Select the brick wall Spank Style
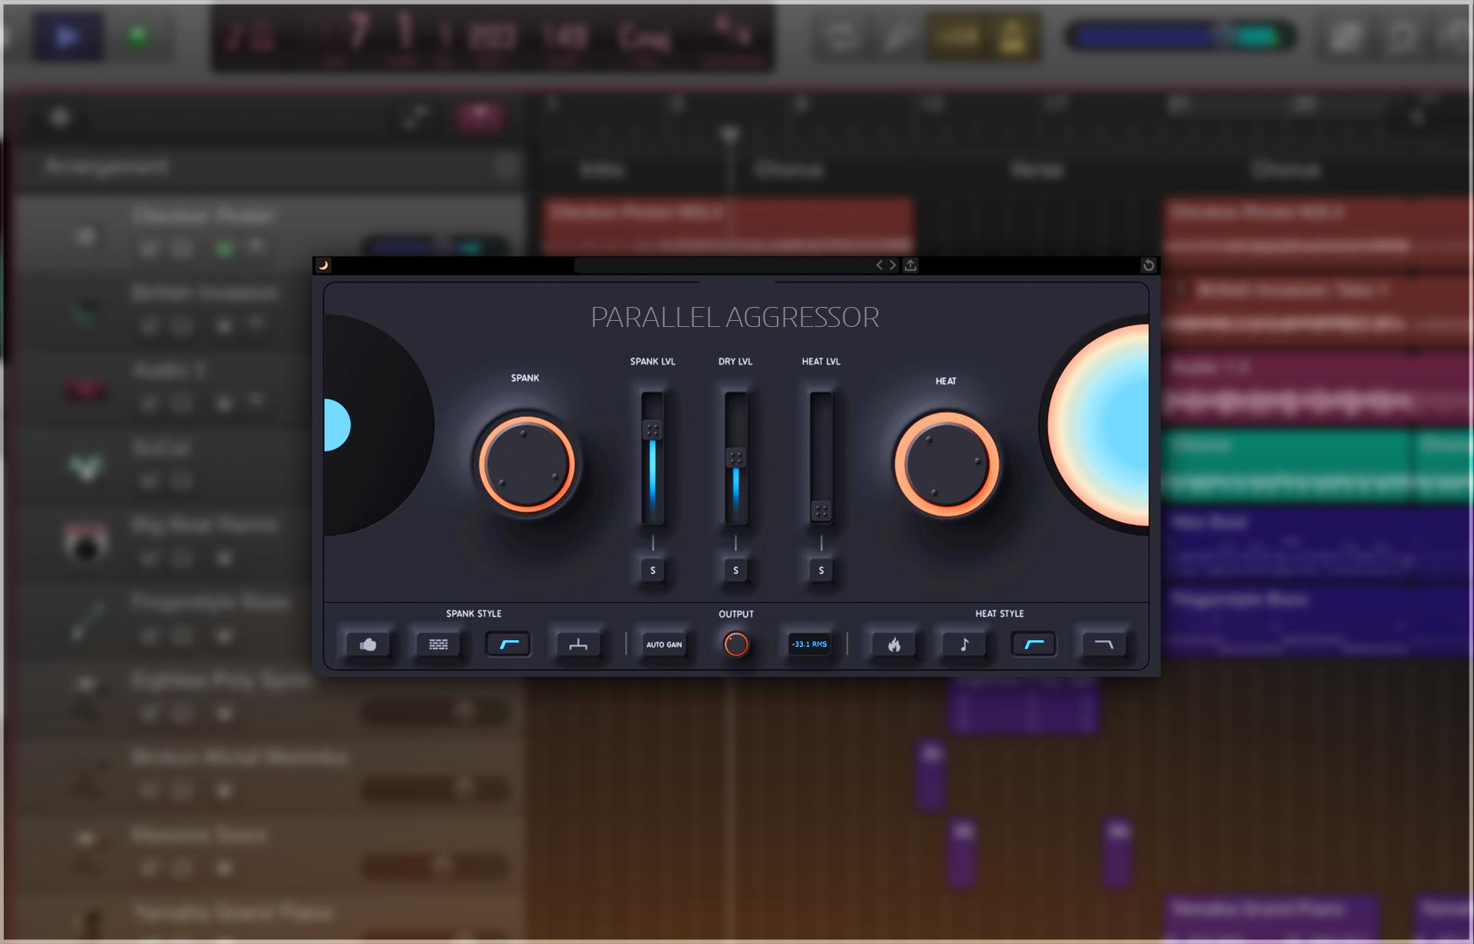 [x=438, y=645]
